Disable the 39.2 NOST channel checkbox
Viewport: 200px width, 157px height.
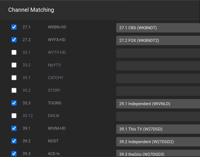14,141
